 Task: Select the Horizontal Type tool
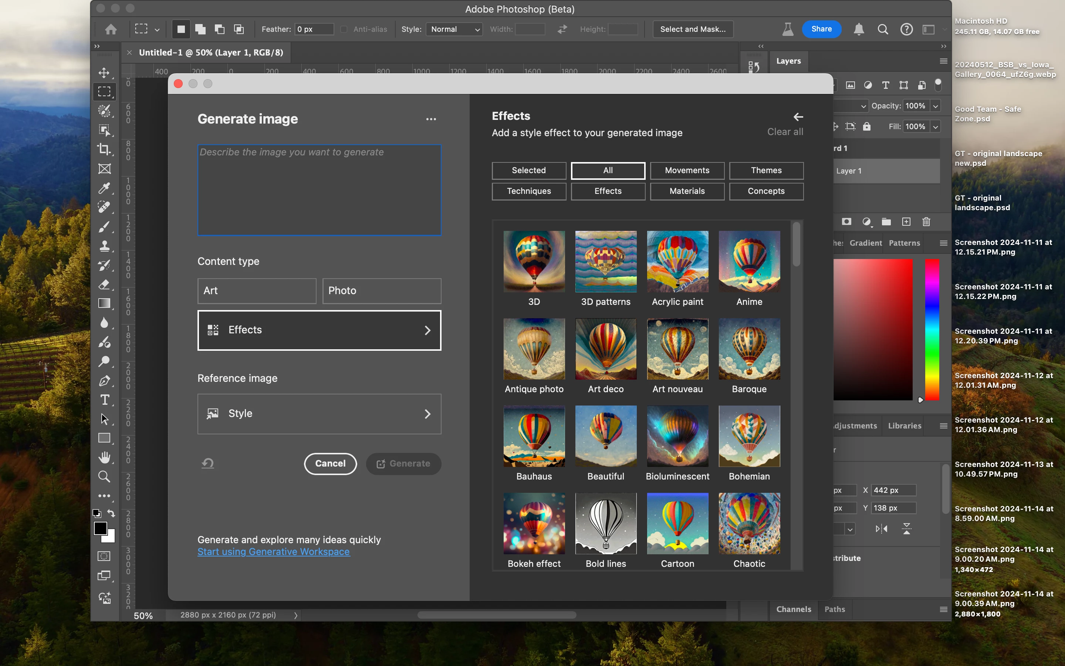(x=104, y=400)
